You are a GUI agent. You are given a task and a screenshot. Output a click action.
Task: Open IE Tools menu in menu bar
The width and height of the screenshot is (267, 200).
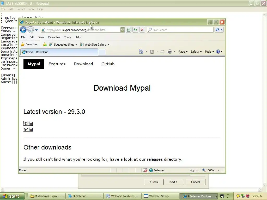pos(68,37)
